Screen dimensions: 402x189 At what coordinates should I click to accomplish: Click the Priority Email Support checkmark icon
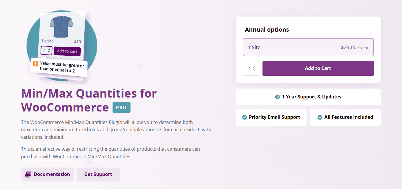(x=245, y=117)
